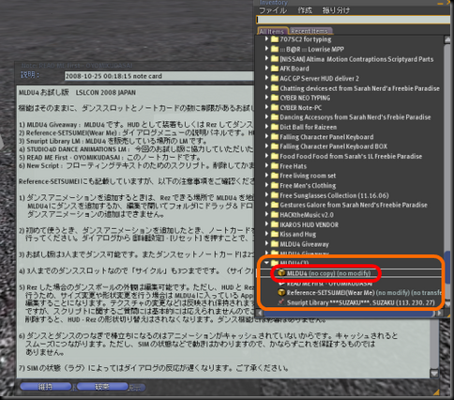Screen dimensions: 454x400
Task: Click the 破棄 (Discard) button on the notecard
Action: (x=102, y=387)
